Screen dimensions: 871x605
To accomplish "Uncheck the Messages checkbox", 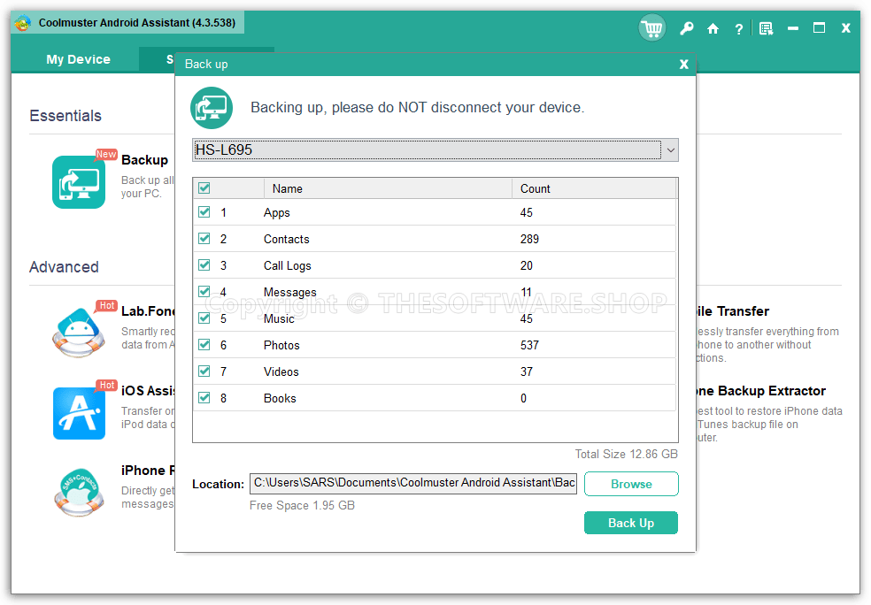I will point(204,291).
